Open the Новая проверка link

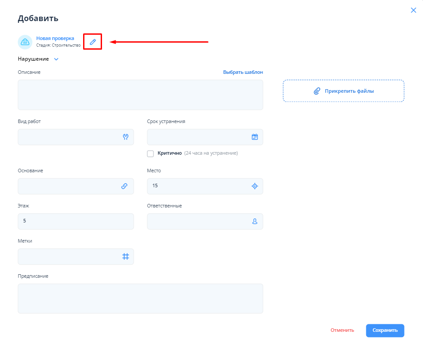click(x=55, y=38)
